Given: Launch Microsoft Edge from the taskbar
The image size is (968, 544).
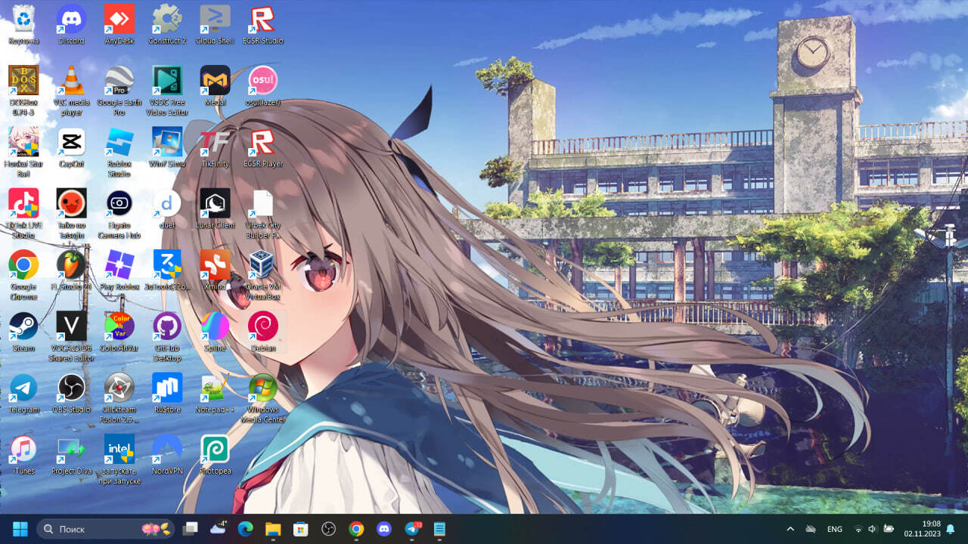Looking at the screenshot, I should (x=245, y=529).
